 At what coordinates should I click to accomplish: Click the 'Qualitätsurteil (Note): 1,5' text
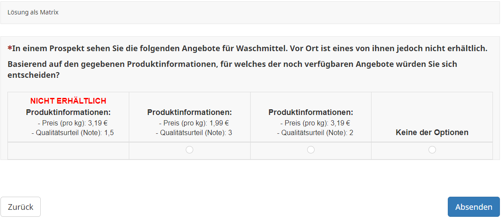coord(73,133)
